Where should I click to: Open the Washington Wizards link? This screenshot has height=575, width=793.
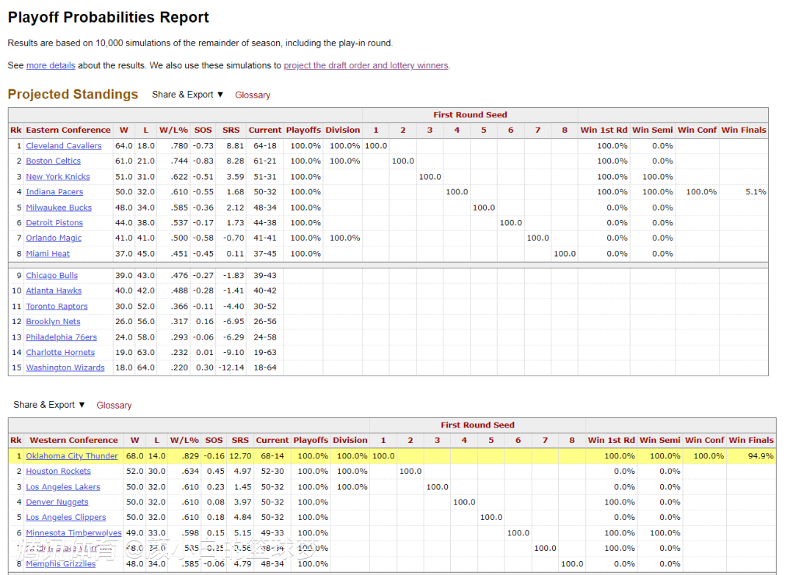point(65,367)
